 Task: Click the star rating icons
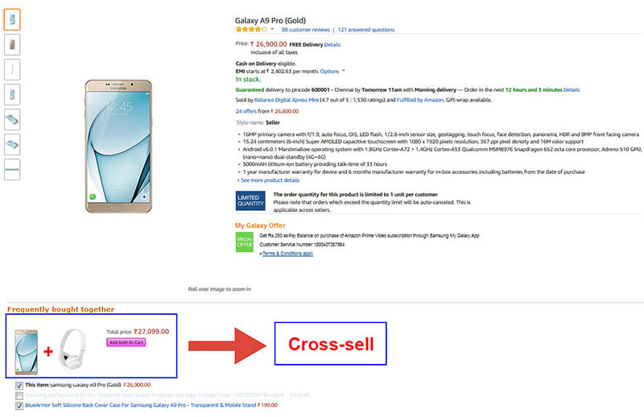251,30
